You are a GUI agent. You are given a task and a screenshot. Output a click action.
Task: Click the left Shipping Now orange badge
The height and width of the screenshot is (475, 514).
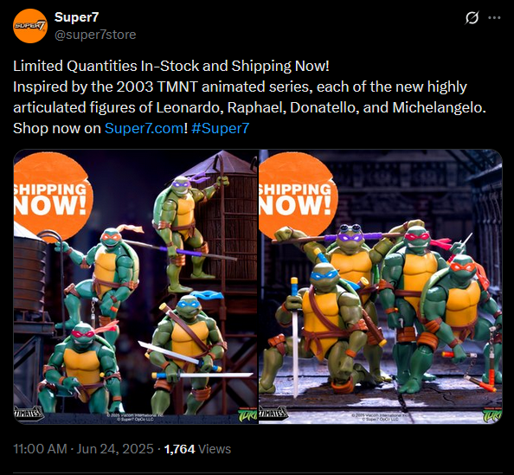[51, 196]
